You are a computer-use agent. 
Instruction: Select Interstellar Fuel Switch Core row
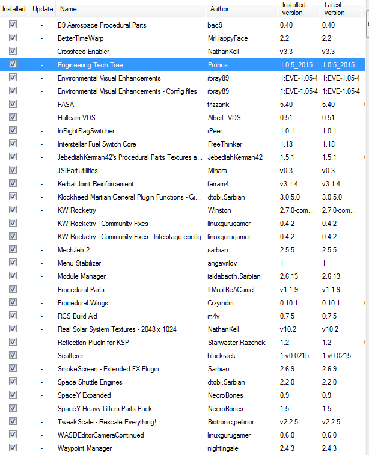(183, 144)
